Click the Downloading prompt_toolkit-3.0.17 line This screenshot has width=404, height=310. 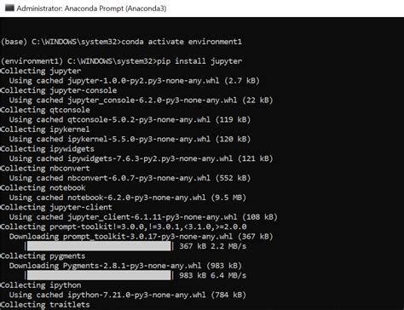(x=141, y=236)
